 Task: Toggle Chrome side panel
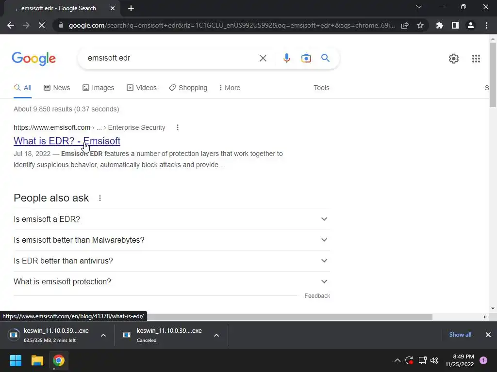[455, 25]
